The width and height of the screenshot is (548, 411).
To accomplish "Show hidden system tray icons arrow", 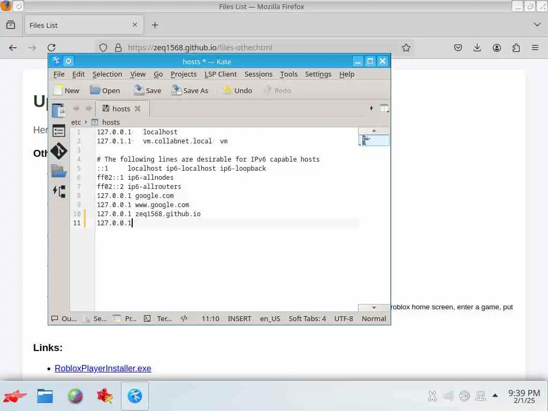I will click(495, 395).
